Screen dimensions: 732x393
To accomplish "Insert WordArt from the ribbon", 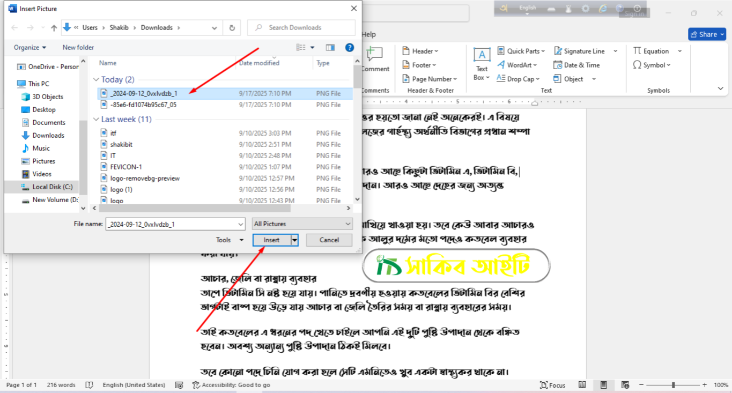I will (x=516, y=64).
